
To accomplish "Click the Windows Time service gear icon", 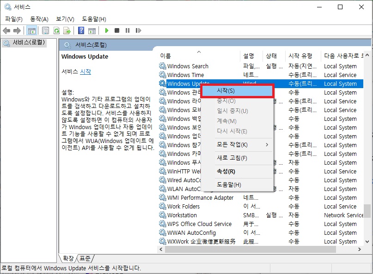I will [163, 75].
